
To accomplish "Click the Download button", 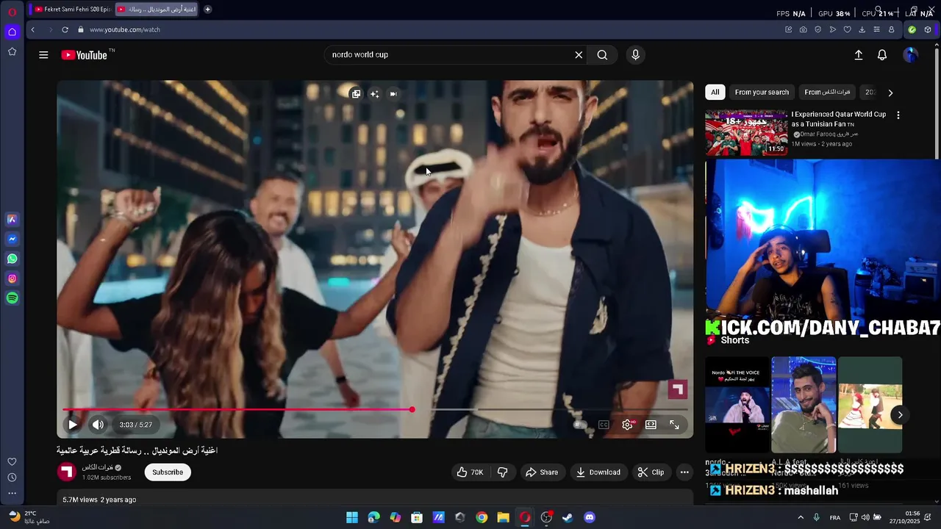I will coord(598,472).
